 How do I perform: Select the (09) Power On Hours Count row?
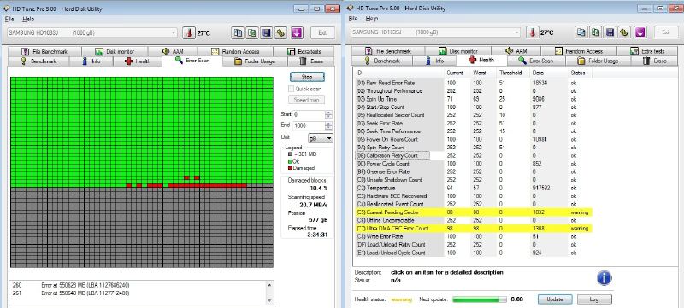click(x=474, y=139)
